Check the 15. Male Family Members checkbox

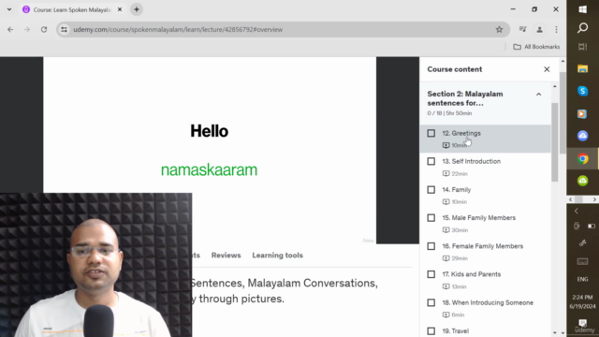point(431,218)
